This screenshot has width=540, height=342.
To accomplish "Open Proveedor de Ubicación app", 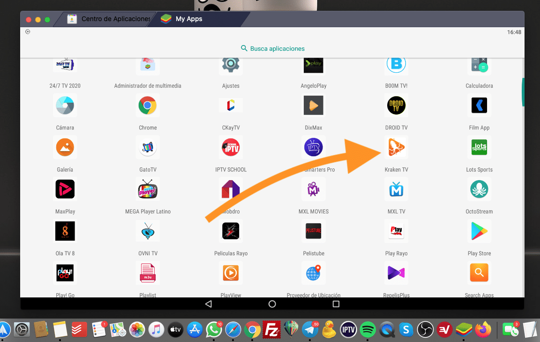I will pos(314,273).
